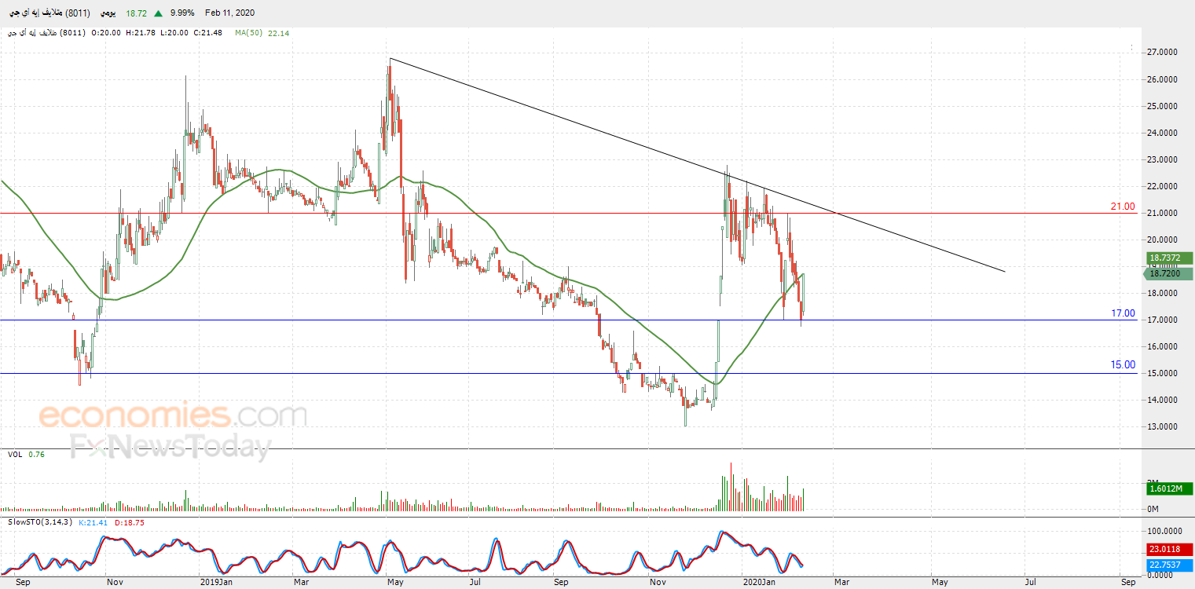Click the low value L:20.00
The width and height of the screenshot is (1195, 589).
[x=174, y=34]
